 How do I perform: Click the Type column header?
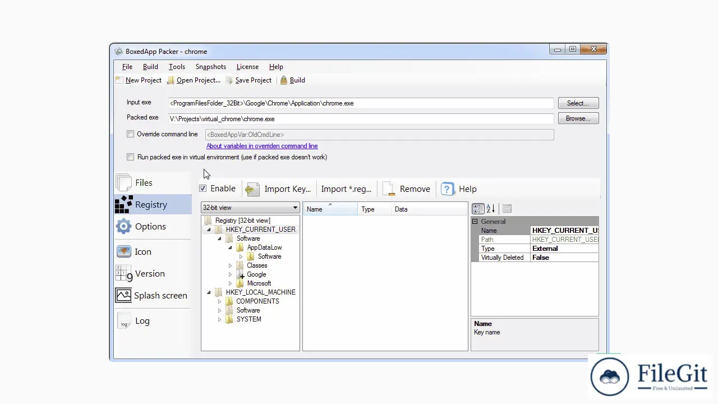(x=374, y=209)
